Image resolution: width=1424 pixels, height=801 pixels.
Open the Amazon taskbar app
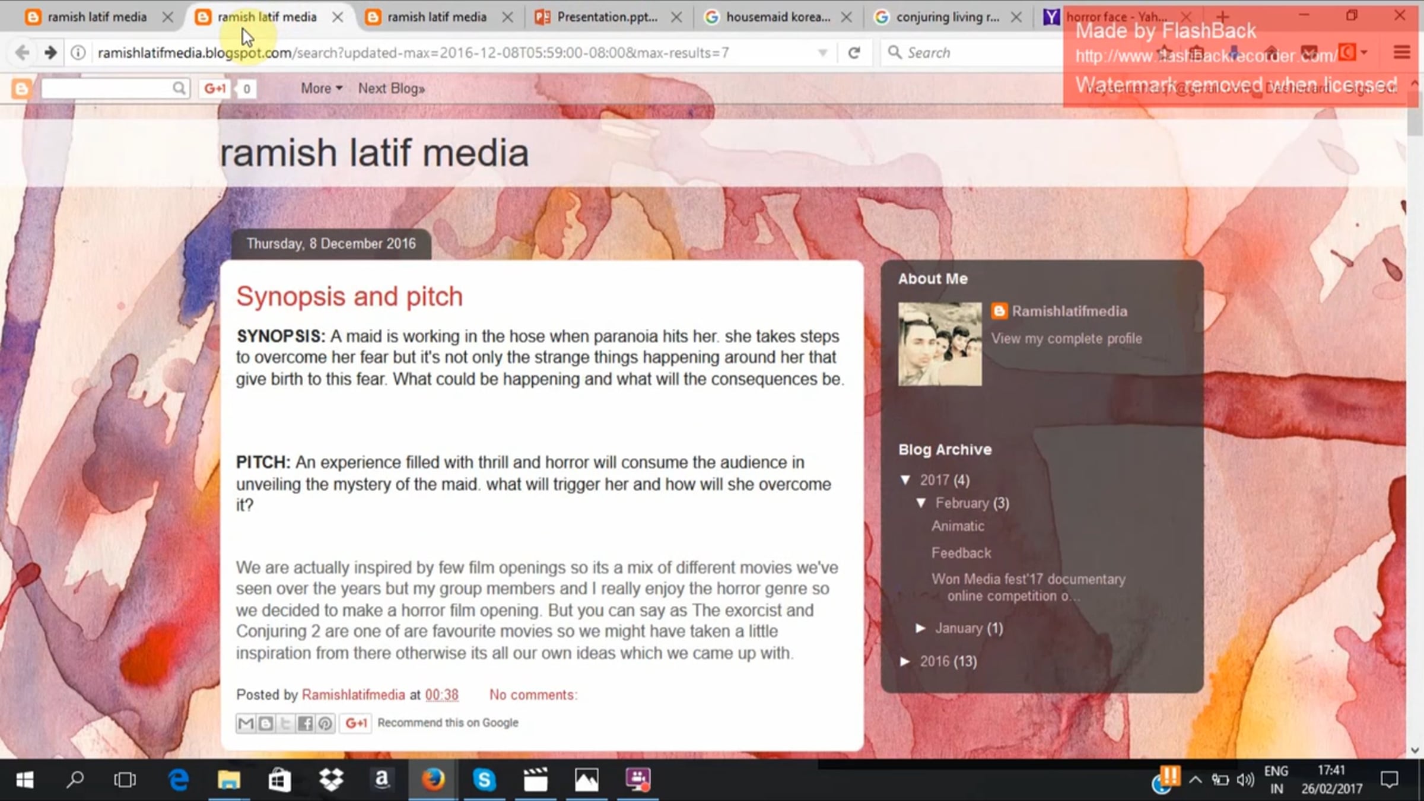coord(382,780)
